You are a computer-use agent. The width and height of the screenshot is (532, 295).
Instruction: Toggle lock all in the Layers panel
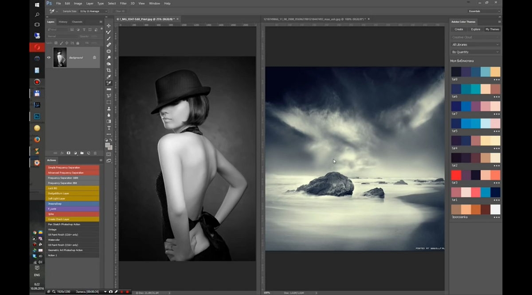click(78, 43)
